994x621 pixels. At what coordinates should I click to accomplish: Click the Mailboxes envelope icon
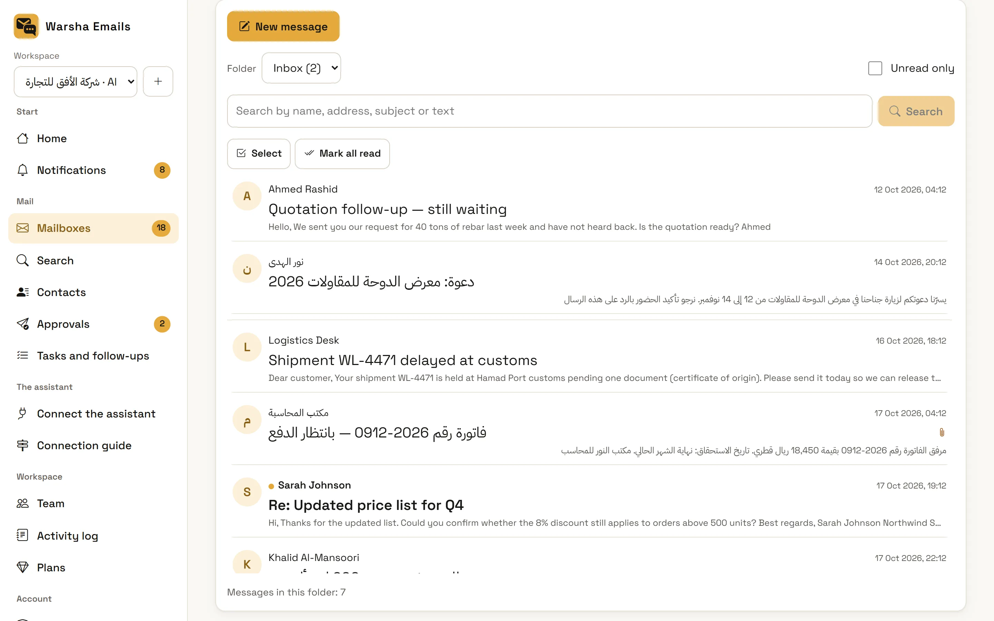pyautogui.click(x=22, y=228)
